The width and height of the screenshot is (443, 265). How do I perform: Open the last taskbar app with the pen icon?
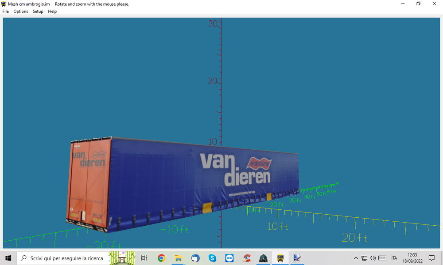296,258
